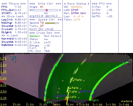Click the green Right lane label

(94, 100)
